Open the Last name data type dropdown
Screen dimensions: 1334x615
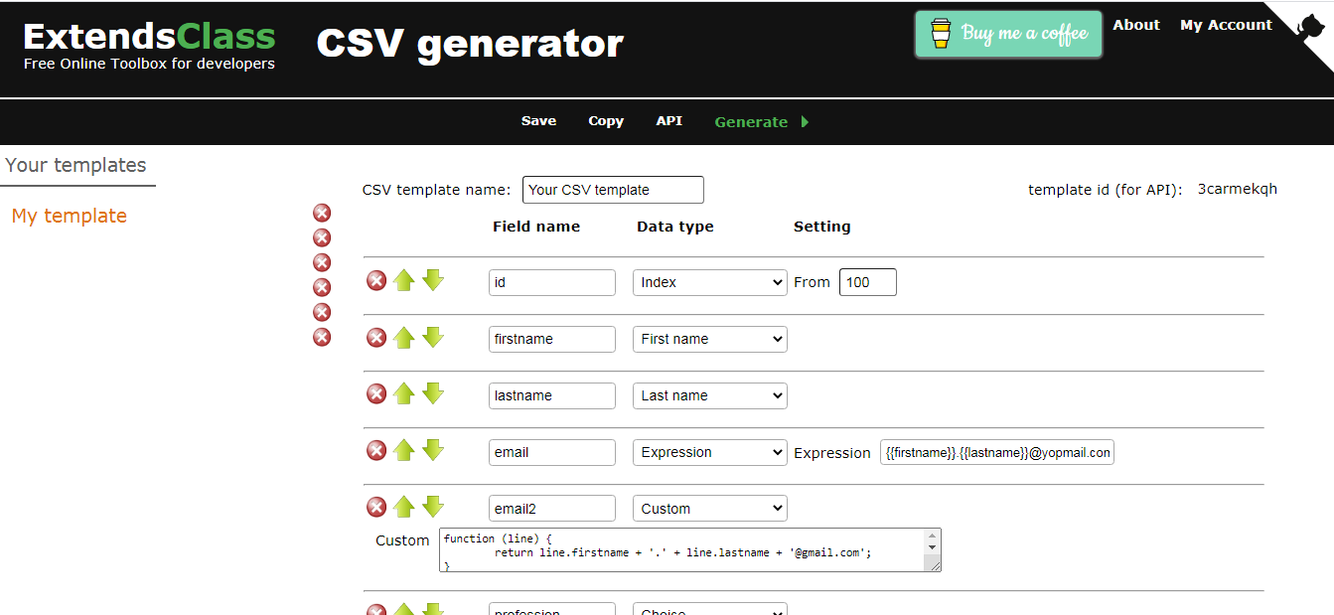710,395
